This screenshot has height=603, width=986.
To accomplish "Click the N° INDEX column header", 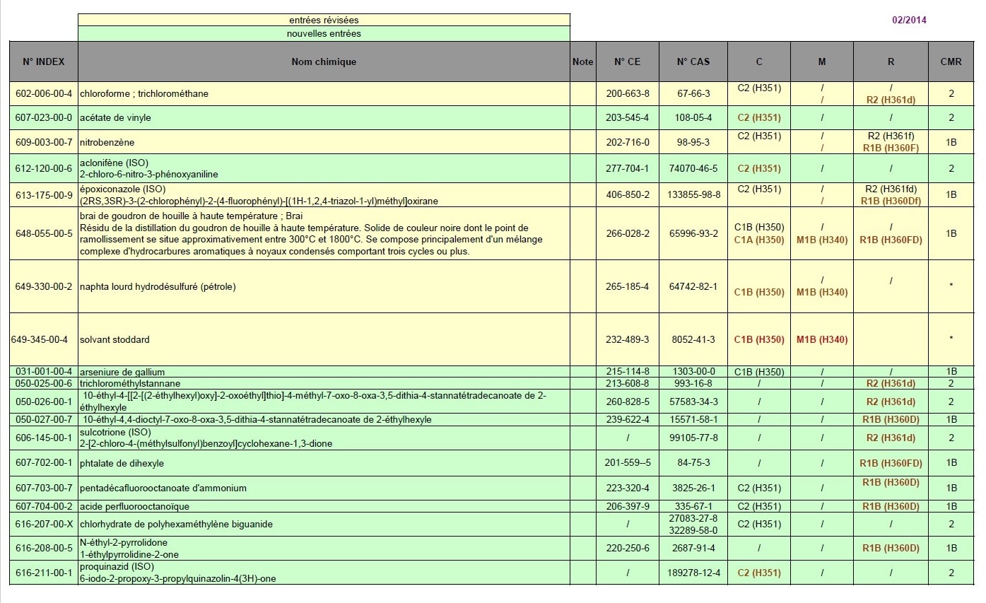I will (x=44, y=62).
